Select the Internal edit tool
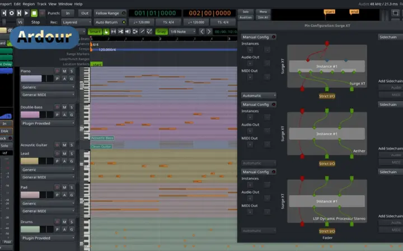Image resolution: width=403 pixels, height=251 pixels. point(149,31)
